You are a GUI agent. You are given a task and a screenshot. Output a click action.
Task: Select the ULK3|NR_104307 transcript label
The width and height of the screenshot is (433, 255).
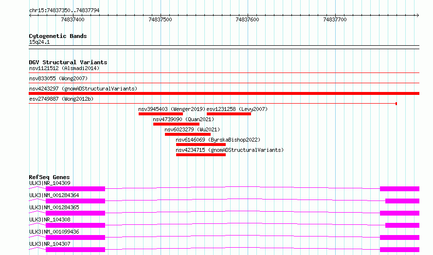(50, 244)
